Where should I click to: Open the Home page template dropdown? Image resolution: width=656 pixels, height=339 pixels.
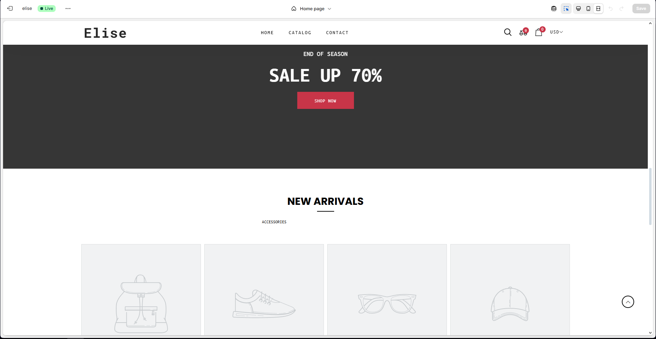pyautogui.click(x=311, y=9)
